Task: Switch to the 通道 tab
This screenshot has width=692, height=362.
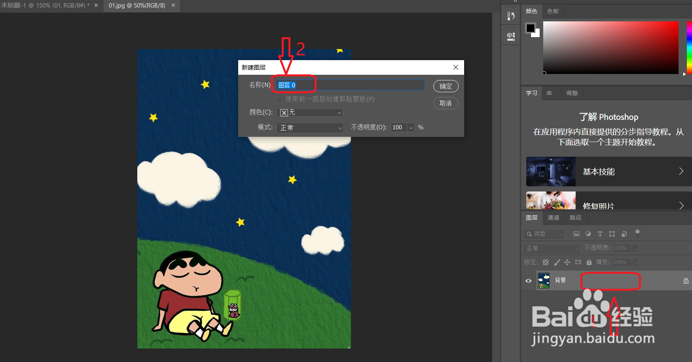Action: [553, 218]
